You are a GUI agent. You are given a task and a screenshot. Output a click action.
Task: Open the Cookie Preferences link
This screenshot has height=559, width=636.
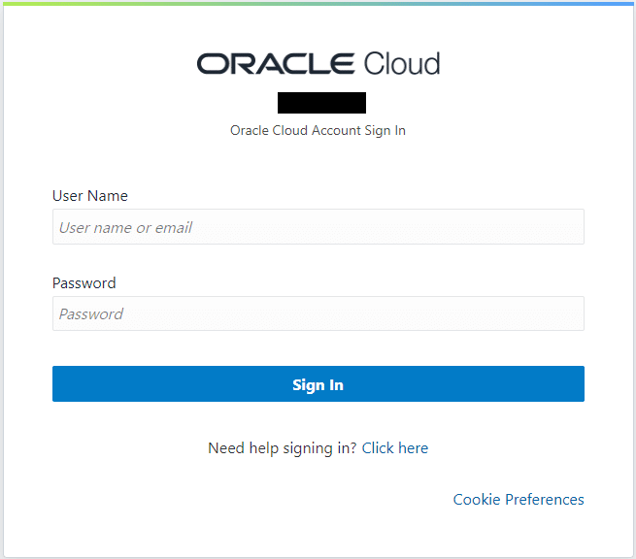519,500
